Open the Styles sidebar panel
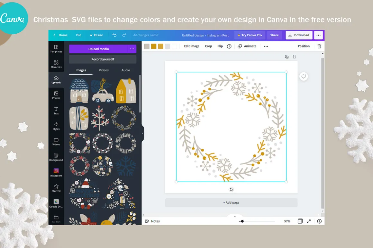The width and height of the screenshot is (373, 248). coord(56,126)
